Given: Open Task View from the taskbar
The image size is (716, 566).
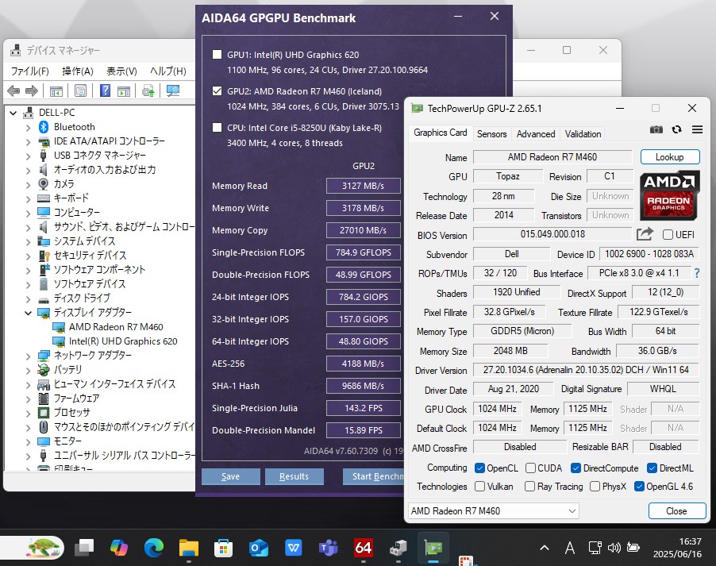Looking at the screenshot, I should tap(84, 547).
